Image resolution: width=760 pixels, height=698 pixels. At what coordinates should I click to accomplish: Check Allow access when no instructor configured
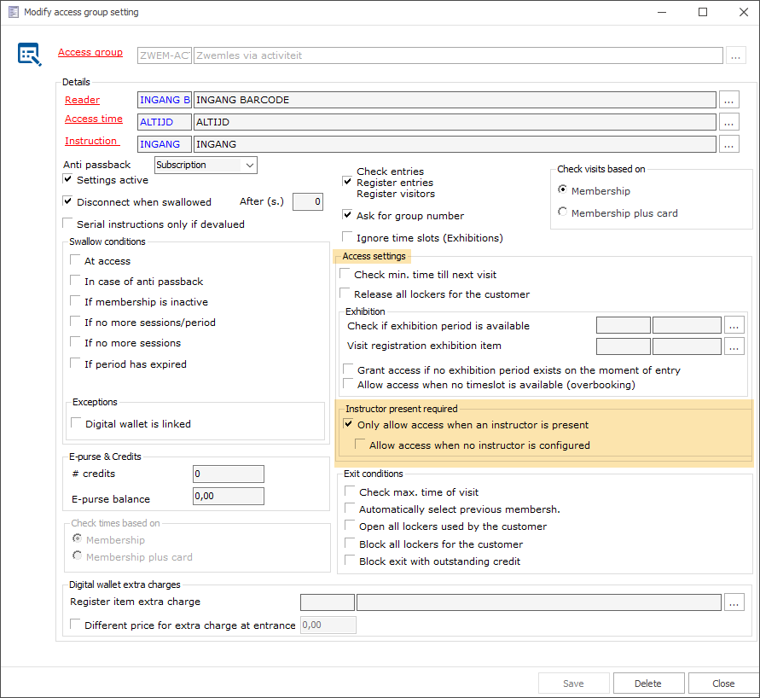click(x=360, y=445)
